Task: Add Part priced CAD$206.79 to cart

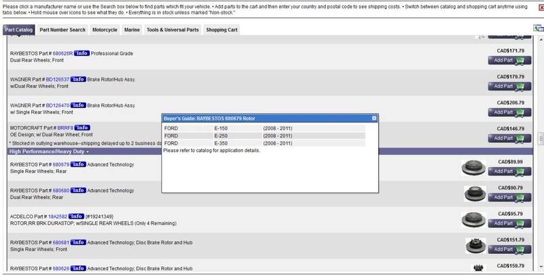Action: click(x=509, y=112)
